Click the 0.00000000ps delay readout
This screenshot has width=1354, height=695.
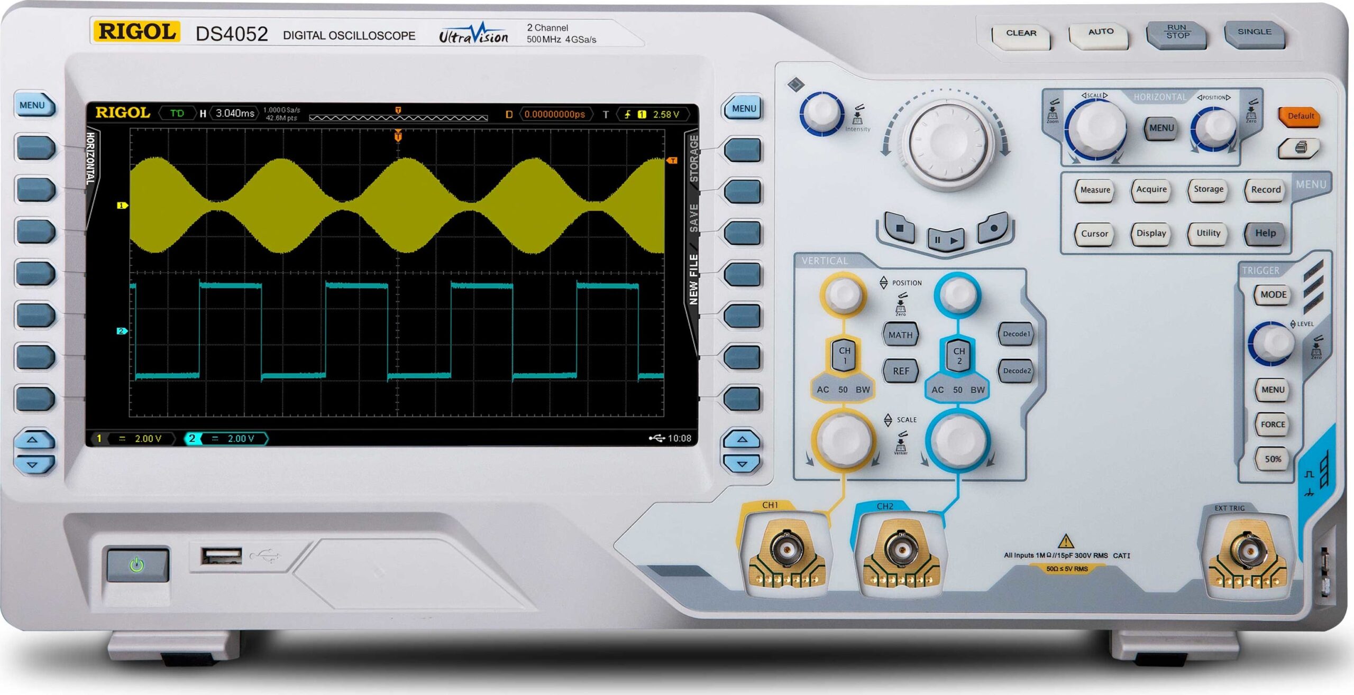(554, 114)
